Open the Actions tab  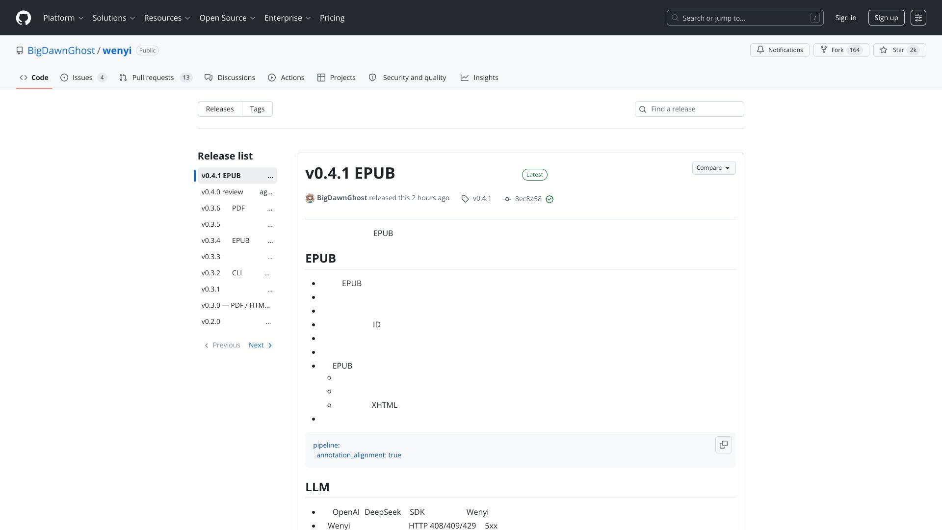click(x=286, y=78)
